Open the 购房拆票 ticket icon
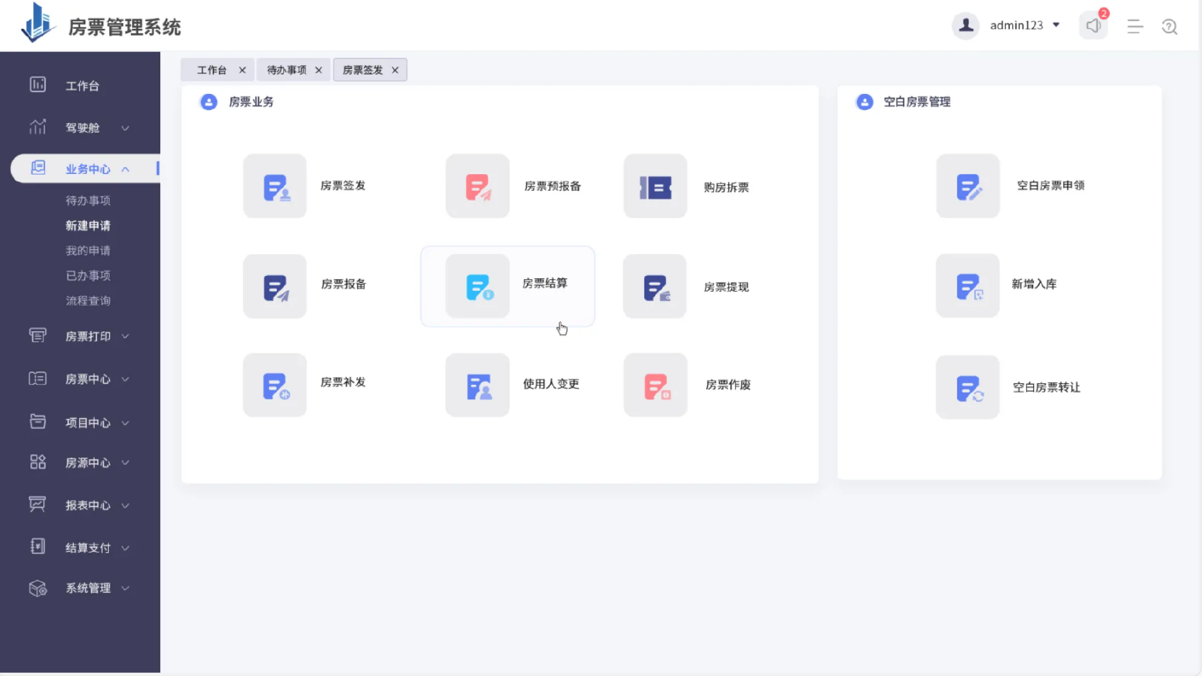Viewport: 1202px width, 676px height. click(x=655, y=187)
